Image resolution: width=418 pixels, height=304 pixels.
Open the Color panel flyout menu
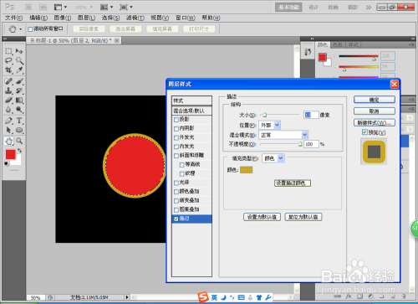tap(411, 44)
